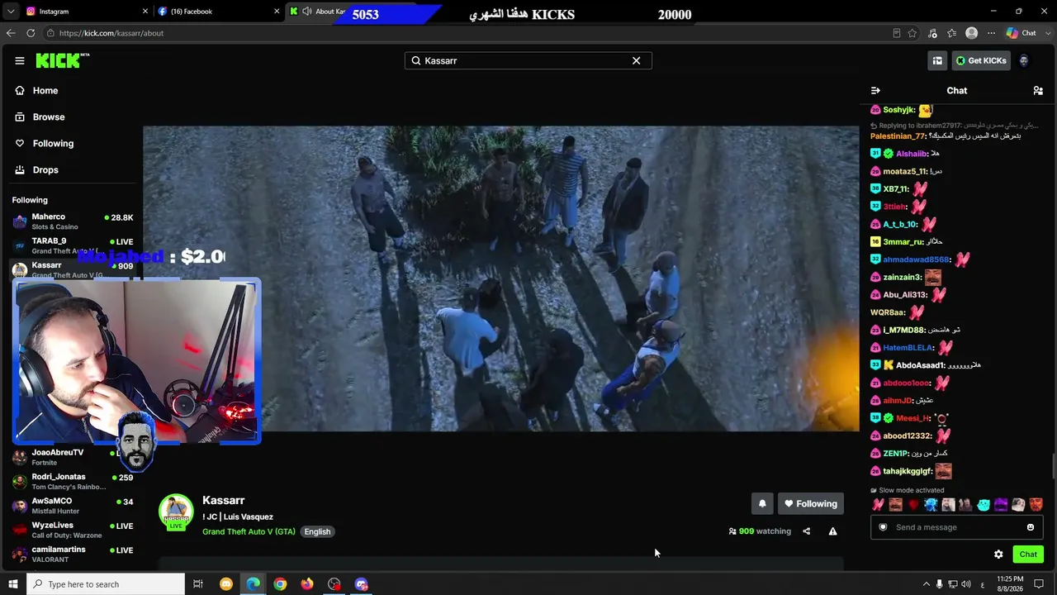This screenshot has width=1057, height=595.
Task: Open the user profile avatar menu
Action: pyautogui.click(x=1024, y=60)
